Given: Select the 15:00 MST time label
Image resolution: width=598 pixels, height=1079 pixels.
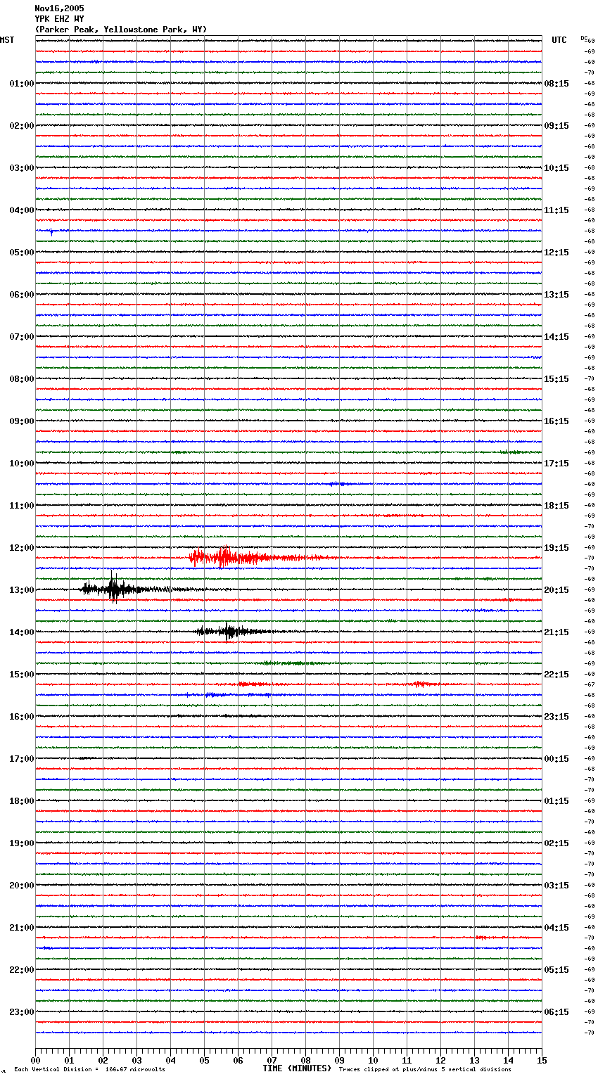Looking at the screenshot, I should tap(21, 675).
